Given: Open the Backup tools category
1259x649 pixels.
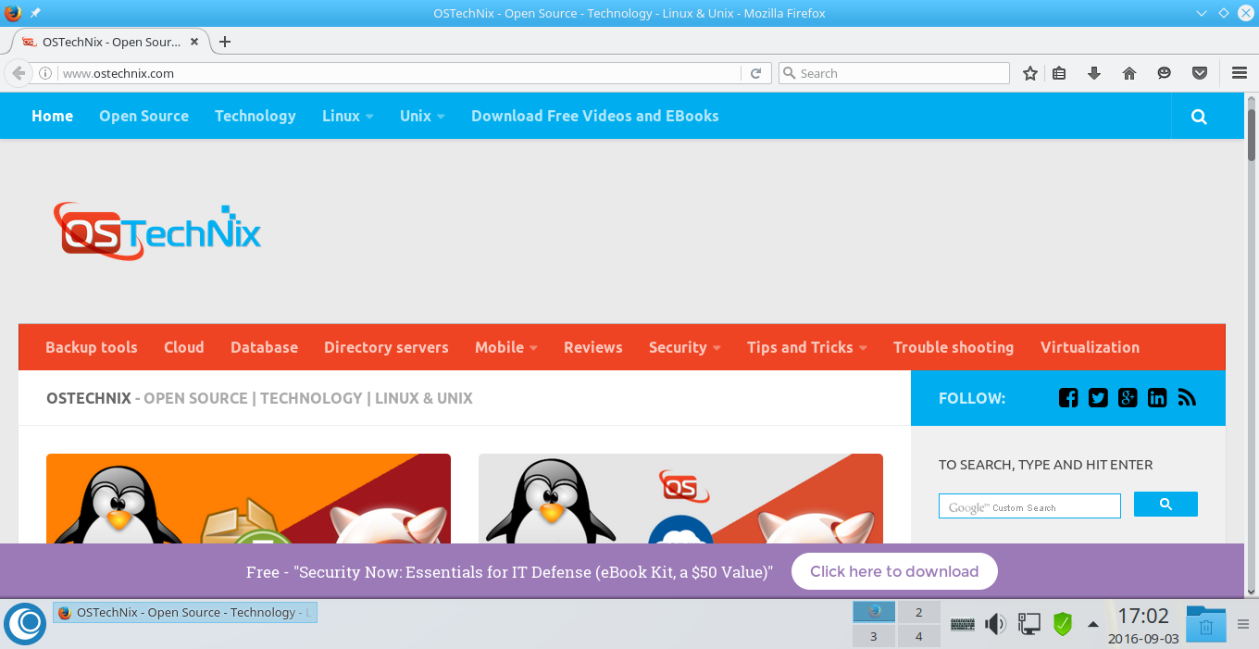Looking at the screenshot, I should click(92, 347).
